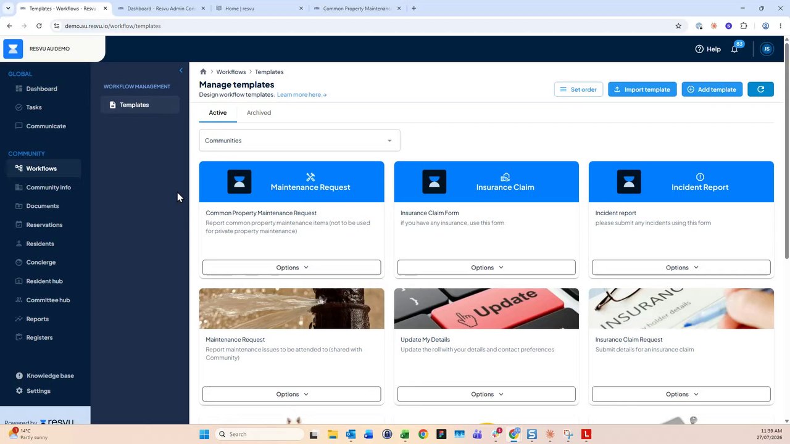Expand Options for Incident report
Screen dimensions: 790x444
tap(681, 268)
